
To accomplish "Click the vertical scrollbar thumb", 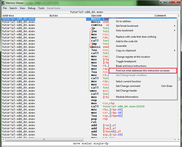I will [179, 79].
